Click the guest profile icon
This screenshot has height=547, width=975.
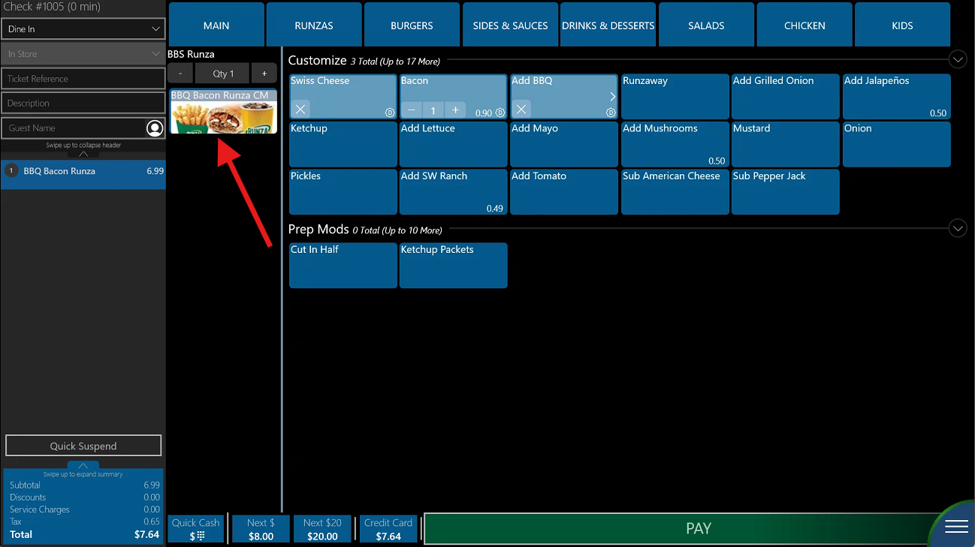pos(155,128)
